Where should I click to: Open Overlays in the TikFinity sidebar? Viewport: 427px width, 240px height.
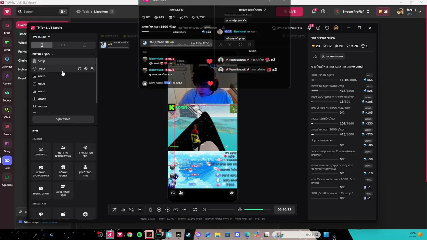7,62
